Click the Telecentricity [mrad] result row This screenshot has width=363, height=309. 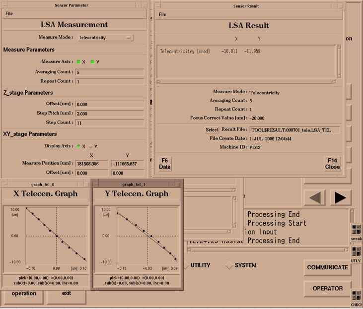210,51
